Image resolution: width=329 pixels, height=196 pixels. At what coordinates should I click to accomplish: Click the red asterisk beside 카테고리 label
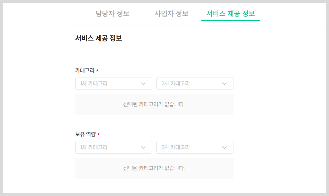[x=97, y=70]
